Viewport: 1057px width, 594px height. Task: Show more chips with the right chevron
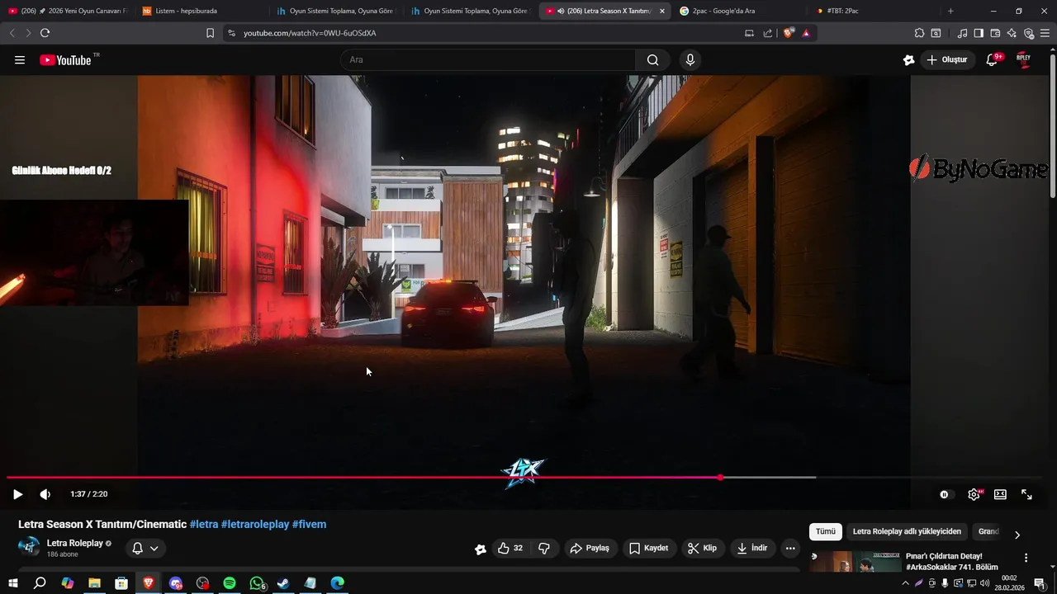(1017, 535)
